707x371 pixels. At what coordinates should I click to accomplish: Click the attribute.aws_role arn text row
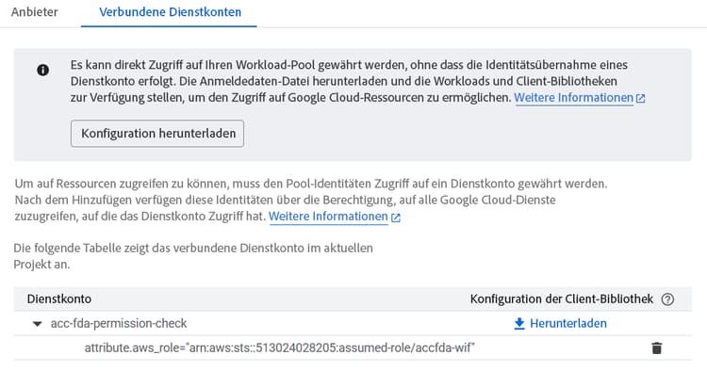click(280, 347)
